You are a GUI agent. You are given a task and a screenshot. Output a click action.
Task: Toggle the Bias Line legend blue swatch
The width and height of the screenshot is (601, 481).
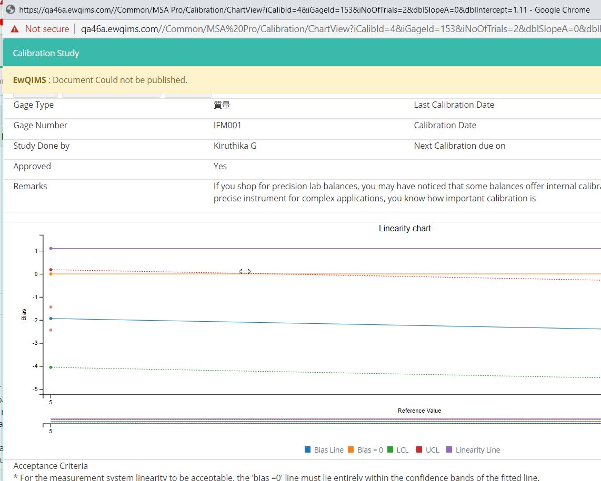tap(307, 449)
